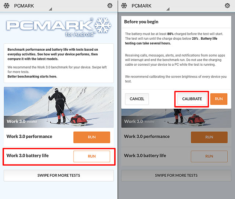Tap the snowflake app icon in right header
This screenshot has width=235, height=199.
point(124,6)
